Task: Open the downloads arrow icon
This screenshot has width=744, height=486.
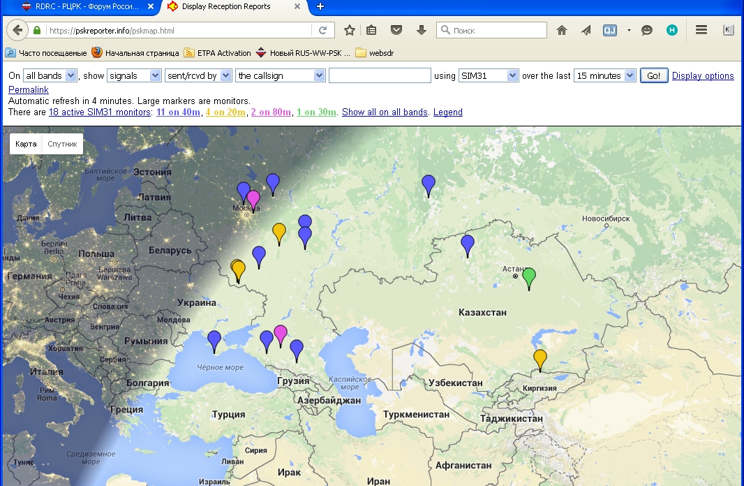Action: [x=421, y=30]
